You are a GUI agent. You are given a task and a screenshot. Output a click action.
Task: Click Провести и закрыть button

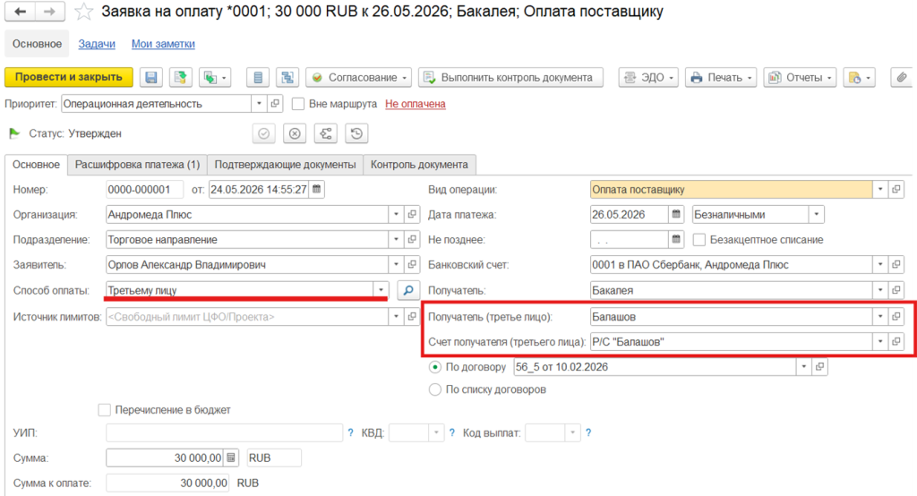click(x=69, y=77)
